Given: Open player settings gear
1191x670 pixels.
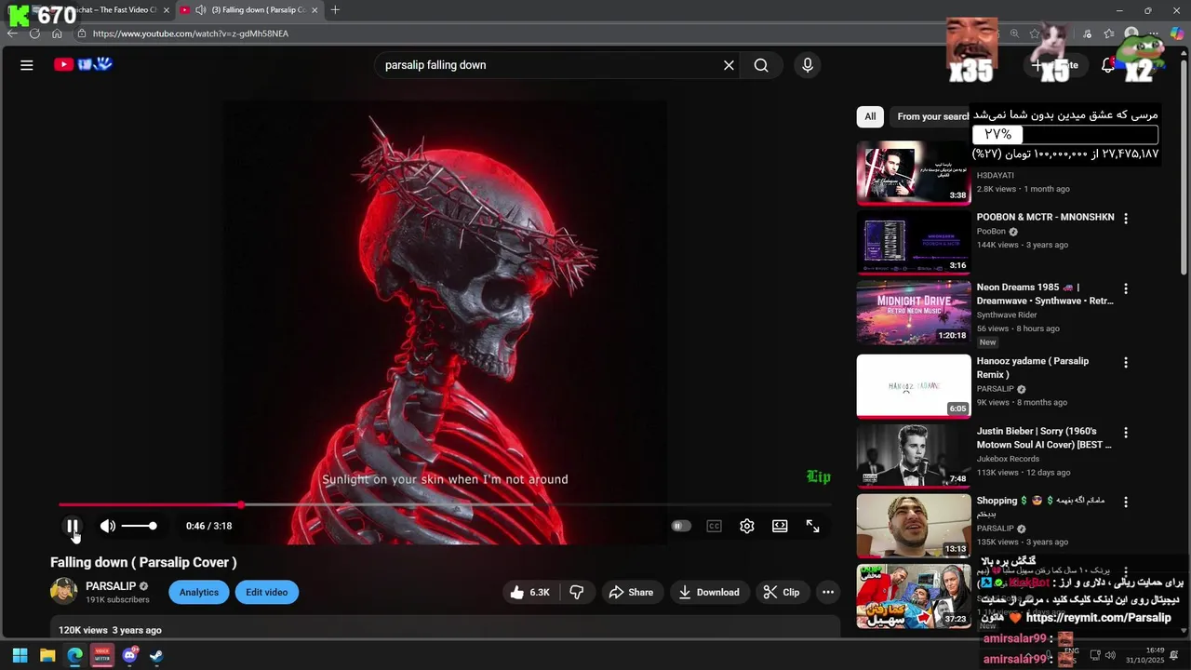Looking at the screenshot, I should click(747, 526).
